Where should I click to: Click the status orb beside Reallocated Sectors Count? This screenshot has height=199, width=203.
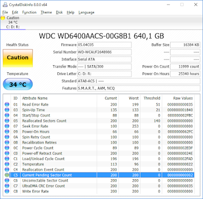click(7, 121)
